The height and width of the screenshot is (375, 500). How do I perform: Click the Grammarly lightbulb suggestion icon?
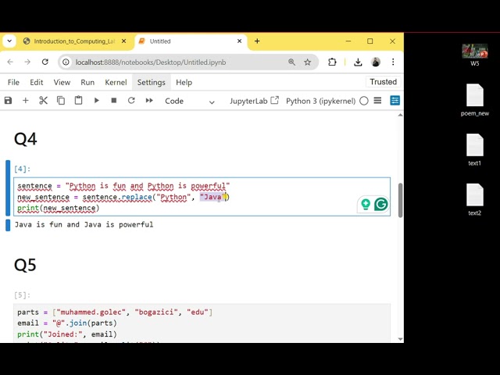pyautogui.click(x=366, y=204)
